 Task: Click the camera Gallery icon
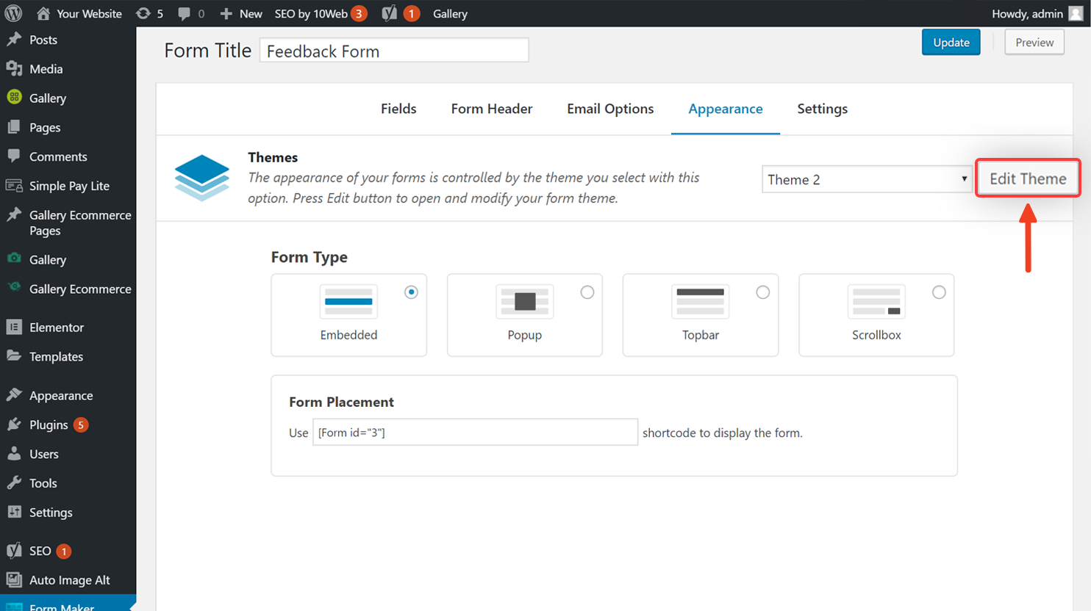[x=14, y=258]
